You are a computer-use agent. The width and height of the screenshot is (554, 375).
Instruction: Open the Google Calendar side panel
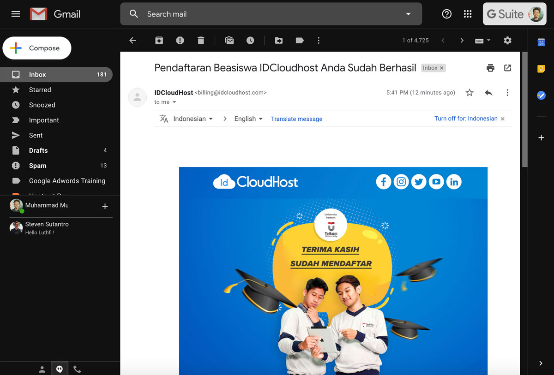(x=541, y=42)
